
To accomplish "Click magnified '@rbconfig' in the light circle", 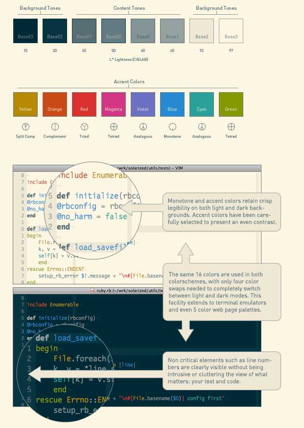I will pyautogui.click(x=76, y=206).
